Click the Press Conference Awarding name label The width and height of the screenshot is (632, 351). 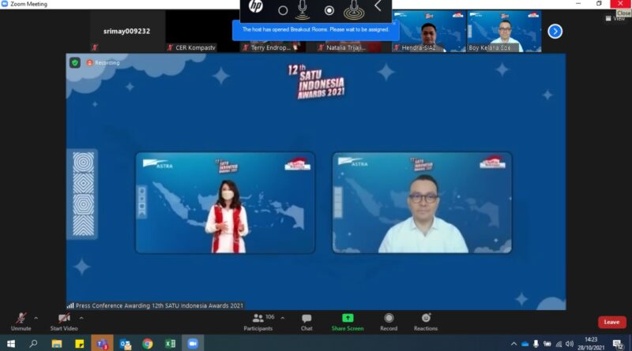click(x=160, y=305)
